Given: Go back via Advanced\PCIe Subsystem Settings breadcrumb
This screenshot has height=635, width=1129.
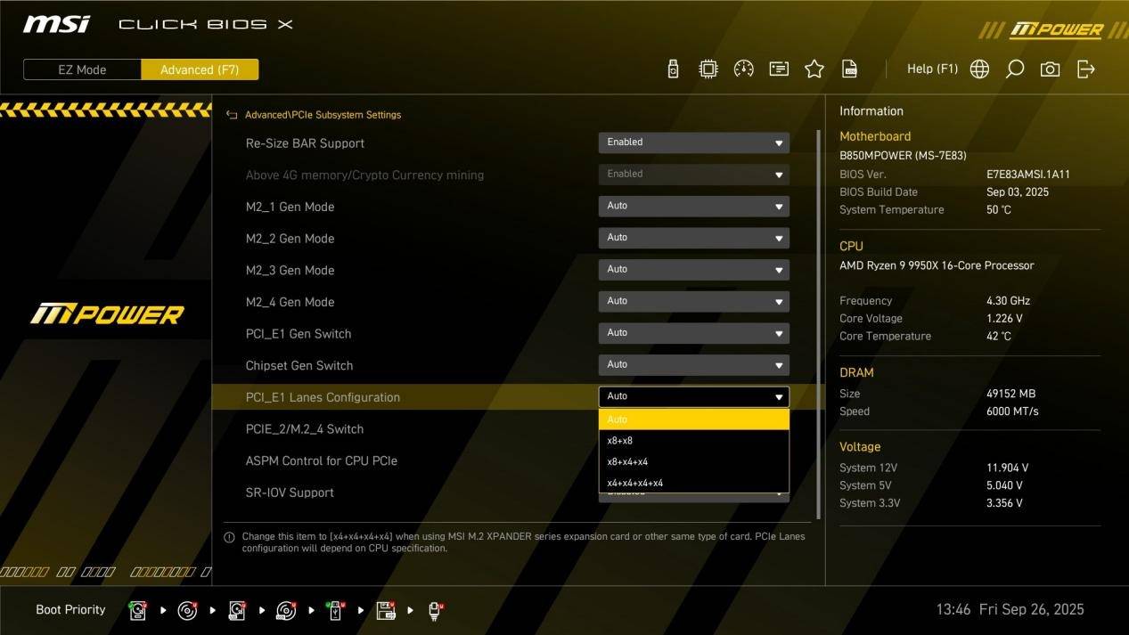Looking at the screenshot, I should pos(322,115).
